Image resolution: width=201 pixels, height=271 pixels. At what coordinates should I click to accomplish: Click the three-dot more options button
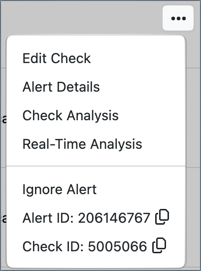coord(178,18)
